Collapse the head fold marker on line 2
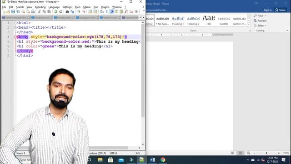 point(15,27)
